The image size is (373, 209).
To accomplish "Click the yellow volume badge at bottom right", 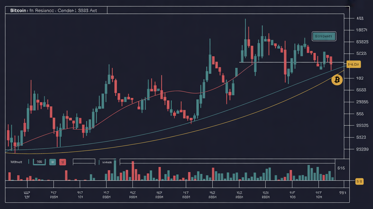I will pos(360,181).
